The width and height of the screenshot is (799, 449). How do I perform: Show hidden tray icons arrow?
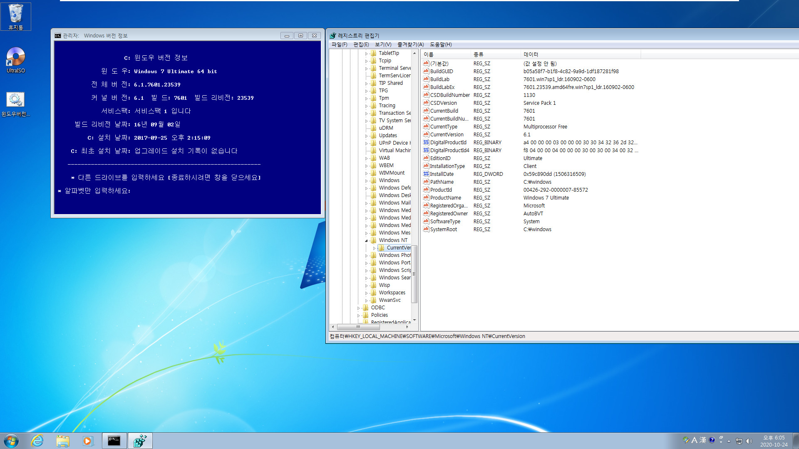click(729, 441)
